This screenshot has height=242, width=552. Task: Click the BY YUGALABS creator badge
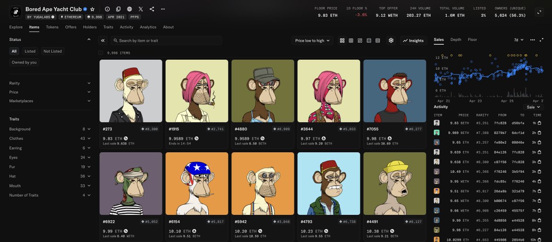[x=40, y=17]
